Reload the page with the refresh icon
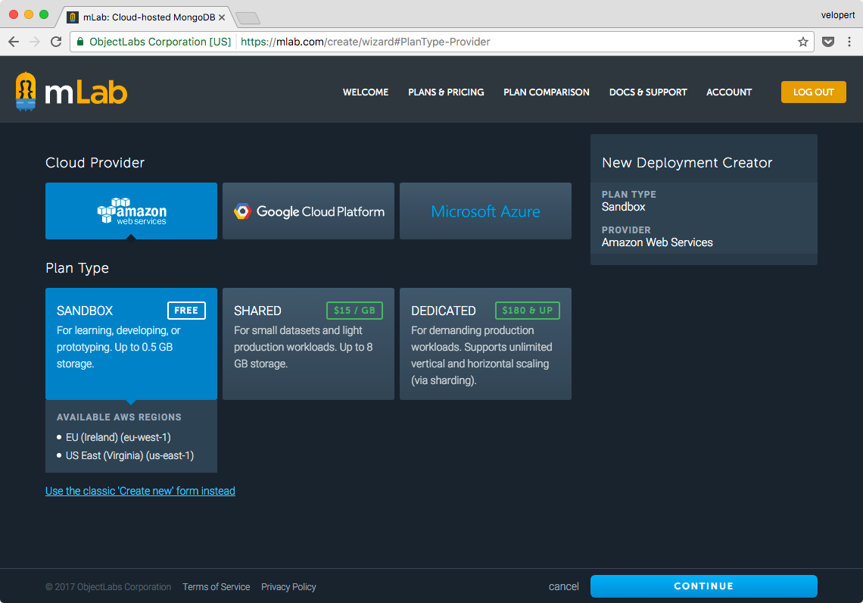This screenshot has height=603, width=863. click(56, 42)
